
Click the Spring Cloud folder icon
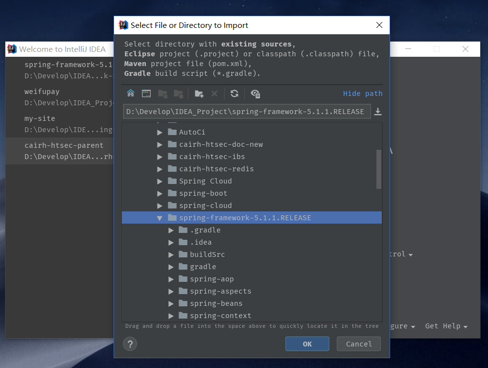pyautogui.click(x=172, y=181)
